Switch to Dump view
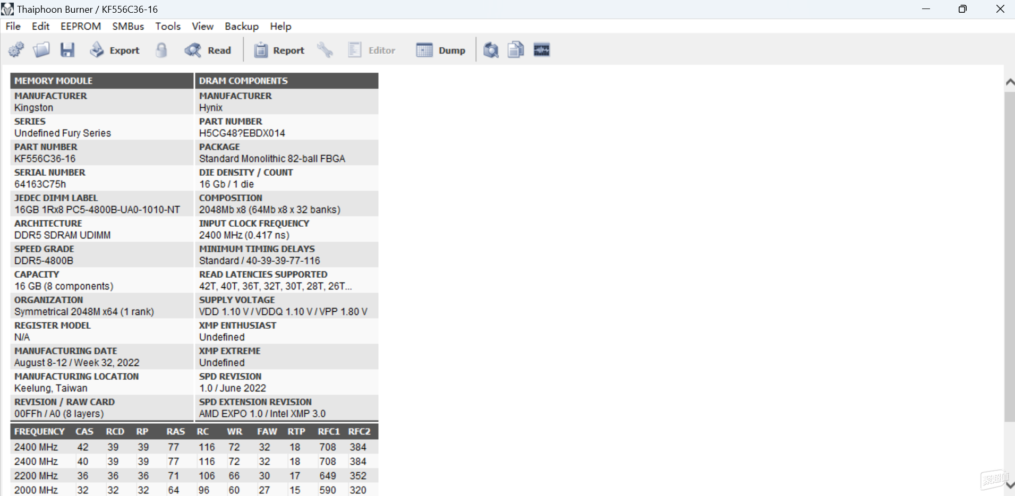Viewport: 1015px width, 496px height. [x=441, y=50]
